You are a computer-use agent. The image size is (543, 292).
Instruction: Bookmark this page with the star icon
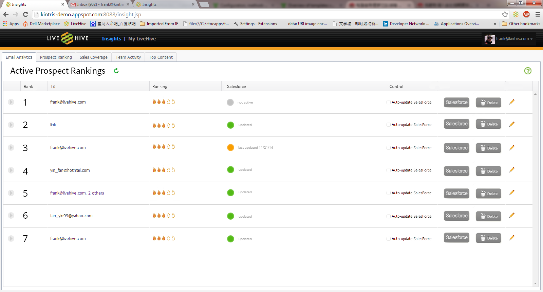point(505,14)
